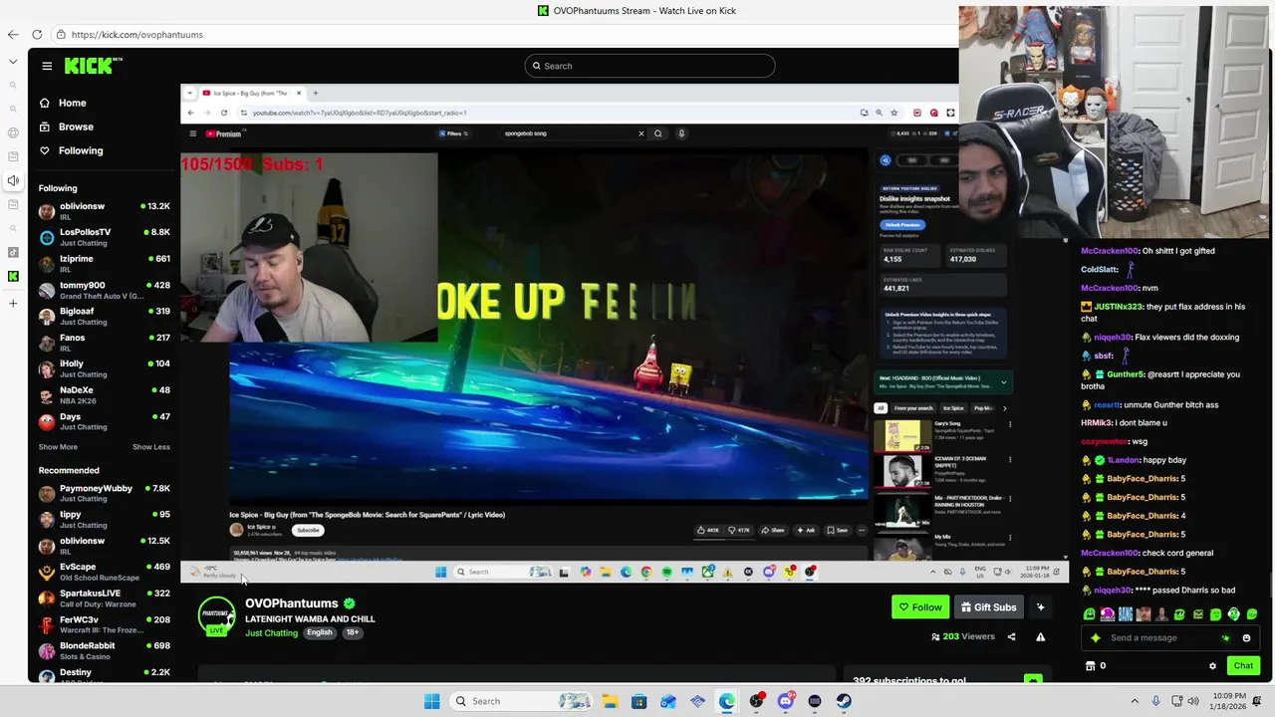The image size is (1275, 717).
Task: Click the Kick search field
Action: (x=649, y=66)
